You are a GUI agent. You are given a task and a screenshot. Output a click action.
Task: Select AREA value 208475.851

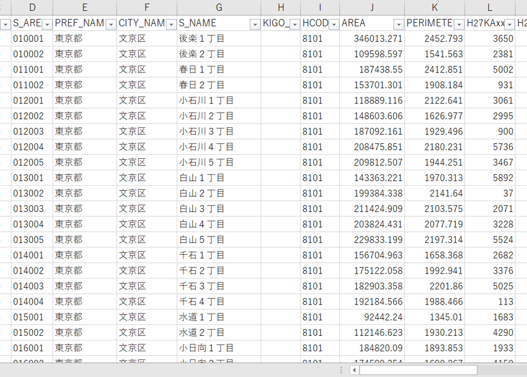372,147
